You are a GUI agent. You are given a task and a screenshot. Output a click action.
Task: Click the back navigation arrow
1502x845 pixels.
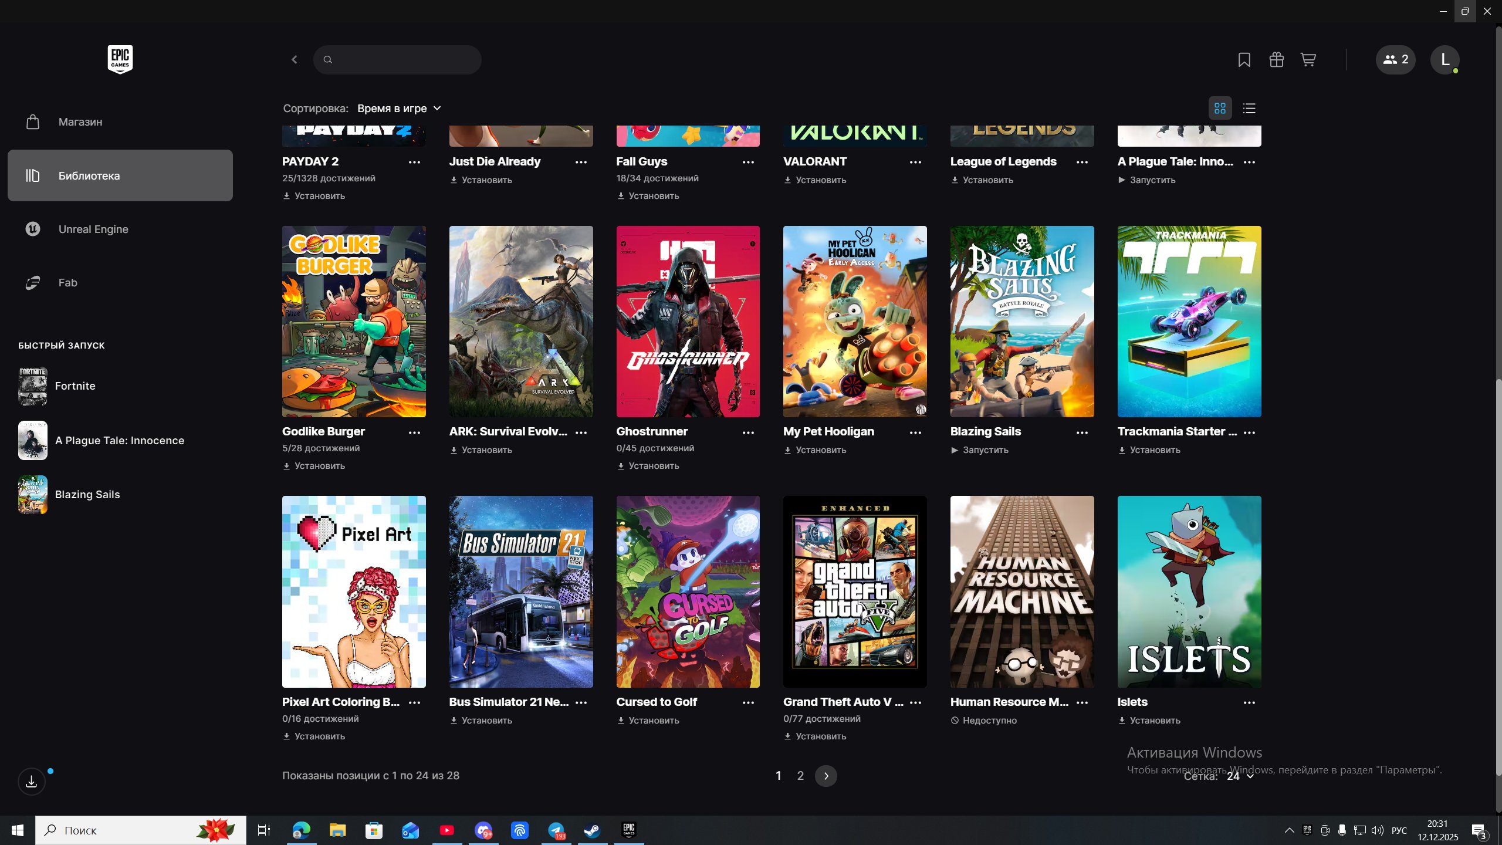coord(294,59)
